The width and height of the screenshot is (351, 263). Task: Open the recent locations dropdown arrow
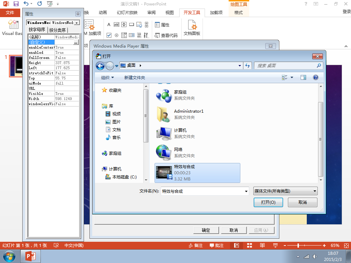tap(117, 66)
